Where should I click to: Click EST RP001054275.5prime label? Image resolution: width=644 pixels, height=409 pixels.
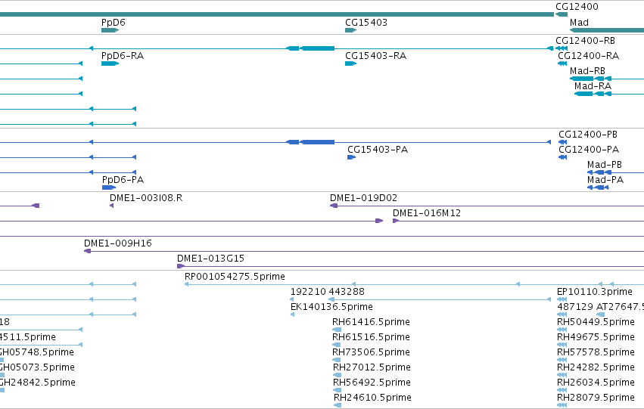[235, 277]
